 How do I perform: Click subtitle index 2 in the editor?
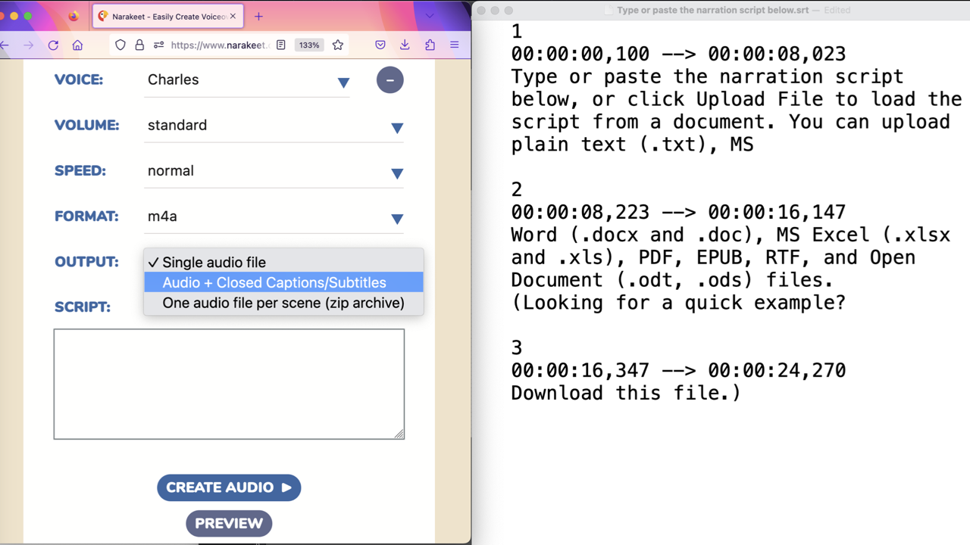pyautogui.click(x=517, y=189)
